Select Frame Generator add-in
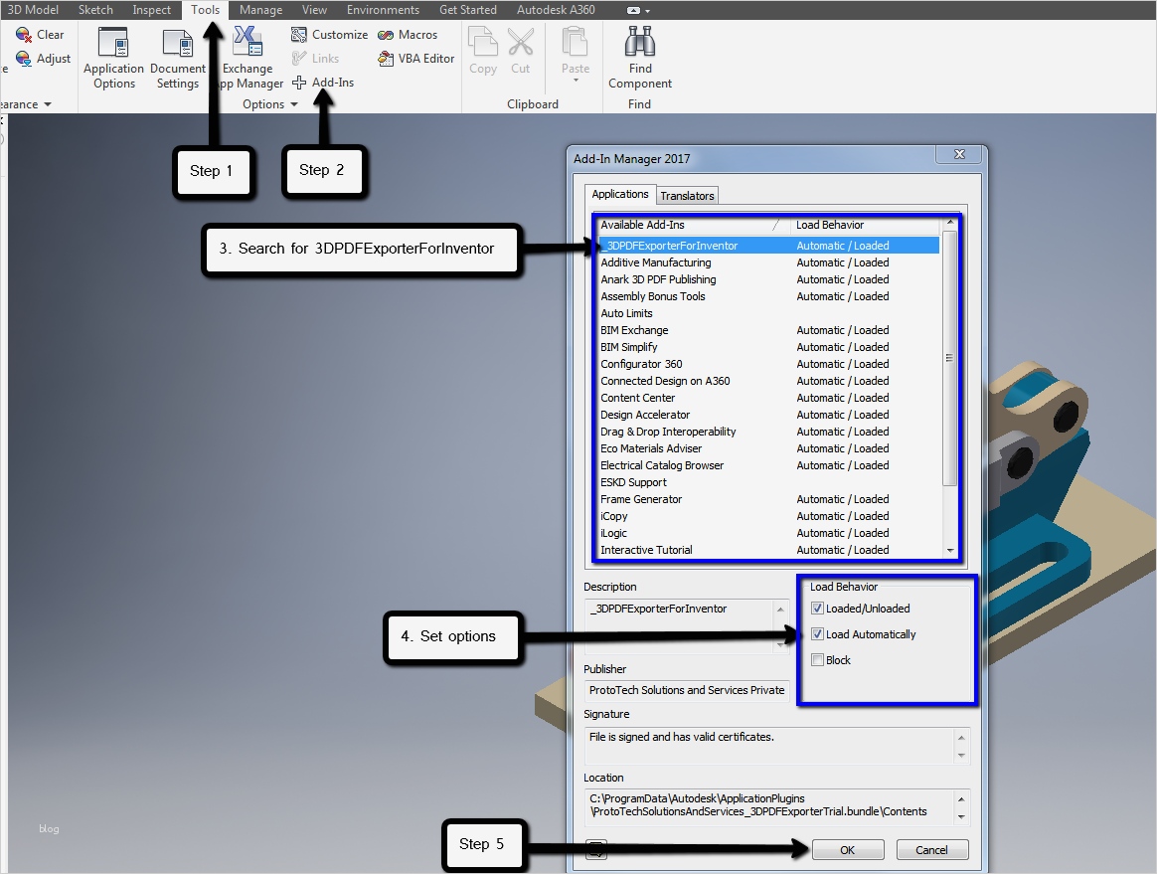Screen dimensions: 1157x874 (768, 499)
